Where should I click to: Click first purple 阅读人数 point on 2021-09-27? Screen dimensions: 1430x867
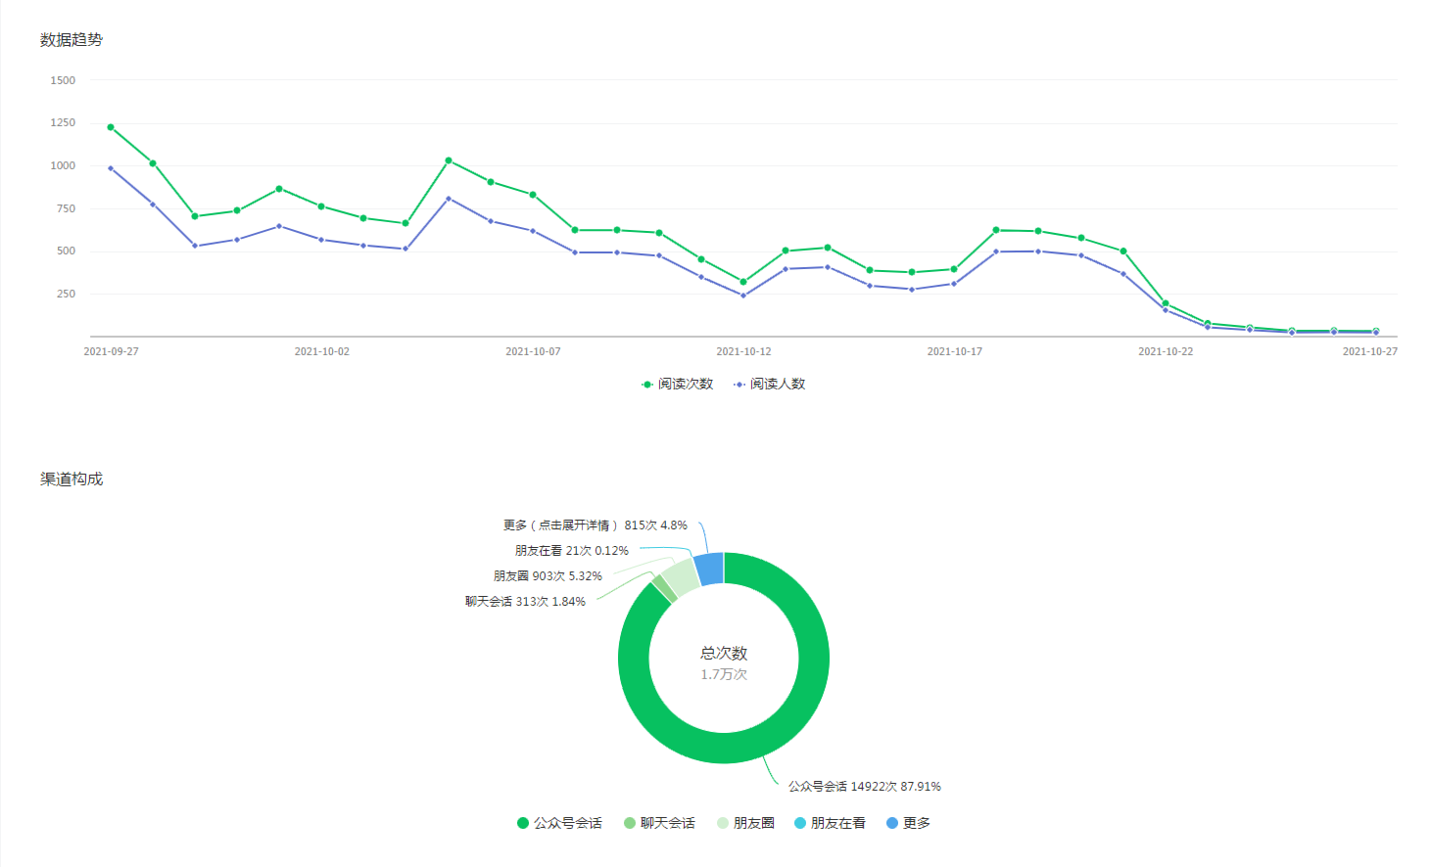tap(111, 168)
